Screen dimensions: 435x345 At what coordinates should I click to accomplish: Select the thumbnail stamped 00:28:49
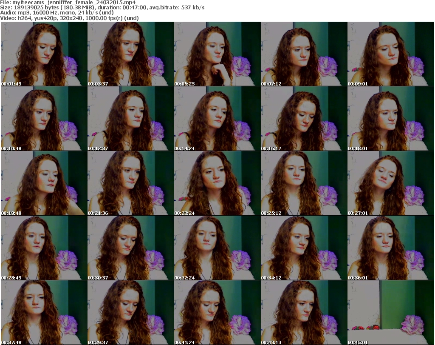coord(44,248)
